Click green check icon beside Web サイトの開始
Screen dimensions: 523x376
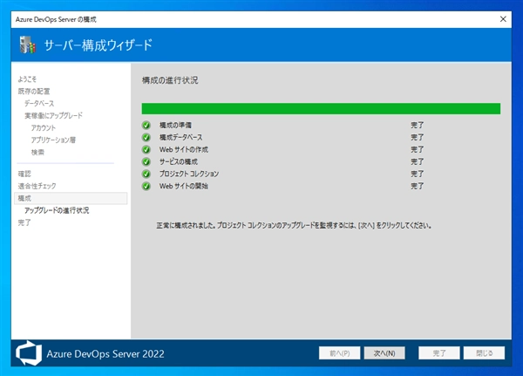pyautogui.click(x=146, y=186)
